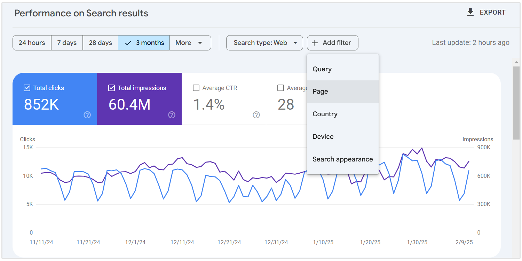Switch date range to 24 hours
The height and width of the screenshot is (261, 522).
(x=32, y=43)
